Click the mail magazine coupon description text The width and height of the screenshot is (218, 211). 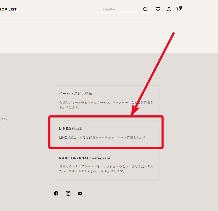point(106,105)
